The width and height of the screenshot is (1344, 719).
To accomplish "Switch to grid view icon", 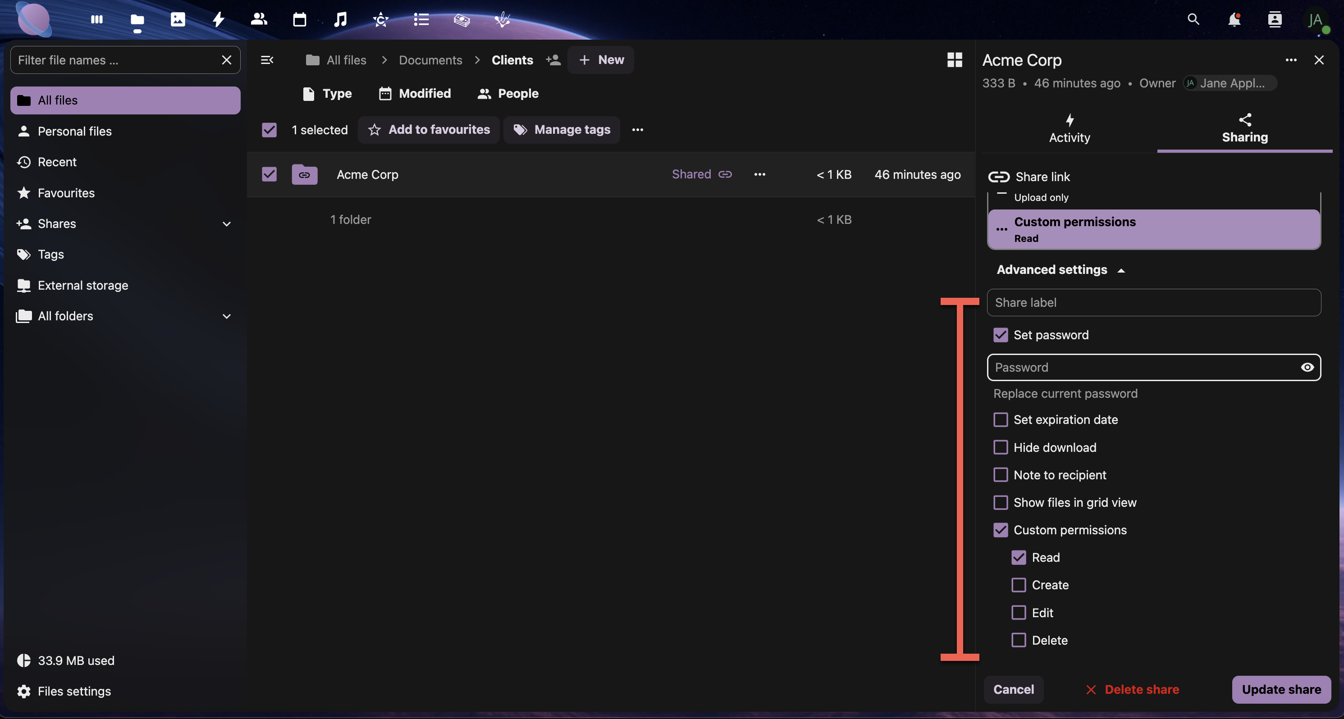I will (x=954, y=60).
